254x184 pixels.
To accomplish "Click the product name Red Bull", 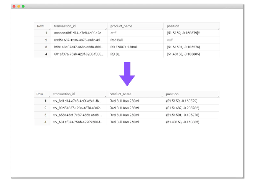I will (x=117, y=40).
